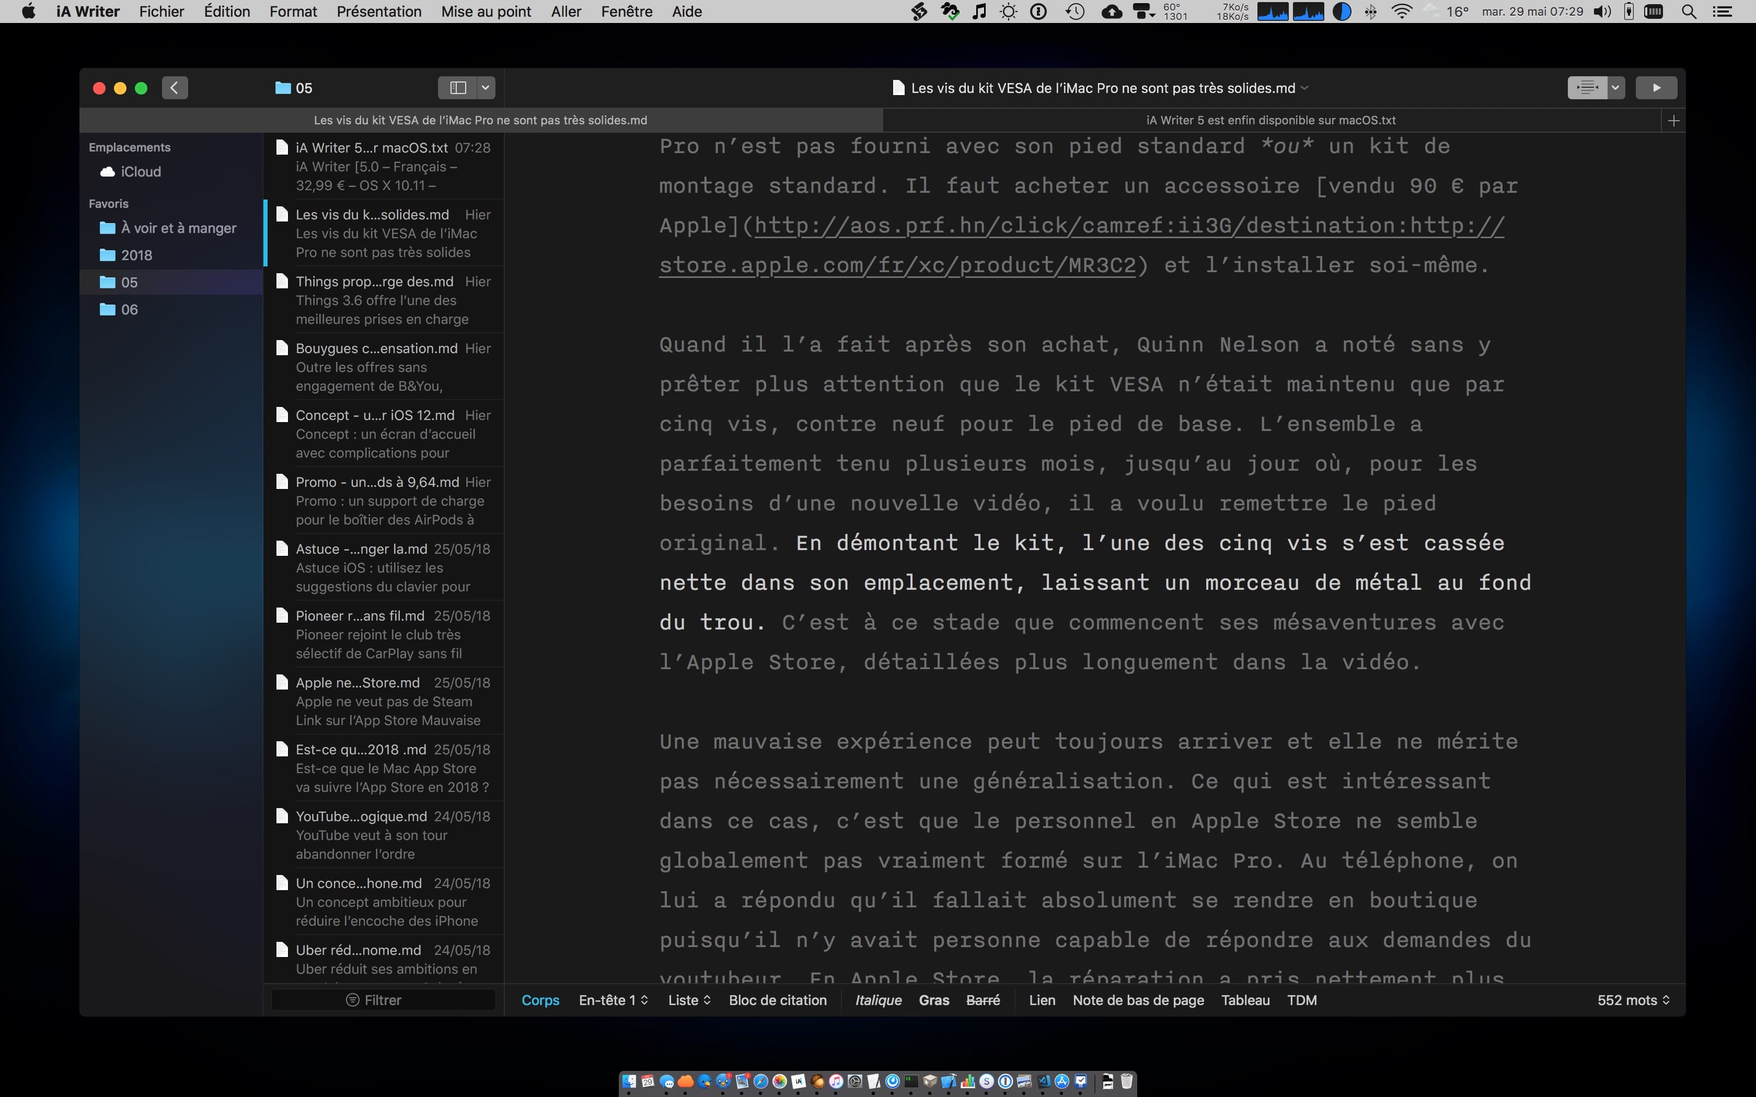Image resolution: width=1756 pixels, height=1097 pixels.
Task: Open the Astuce -...nger la.md file
Action: pos(385,567)
